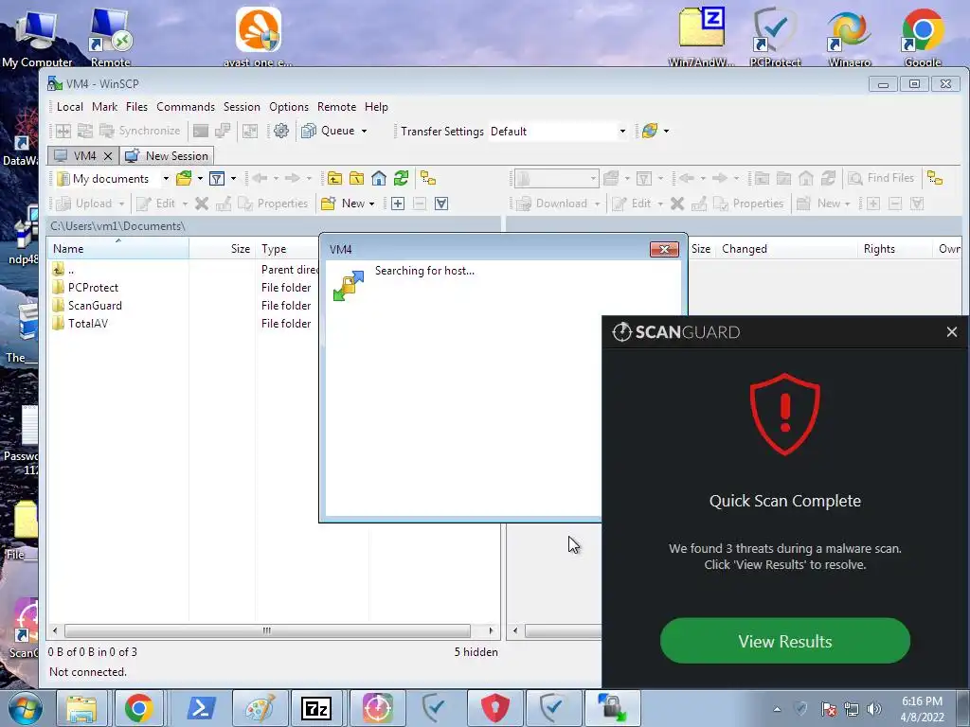
Task: Open Chrome from the taskbar
Action: point(138,708)
